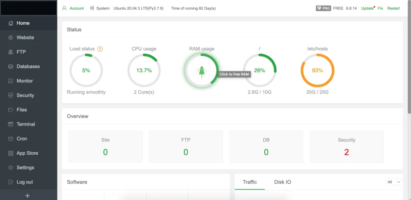Click the Load status 5% gauge

coord(86,71)
